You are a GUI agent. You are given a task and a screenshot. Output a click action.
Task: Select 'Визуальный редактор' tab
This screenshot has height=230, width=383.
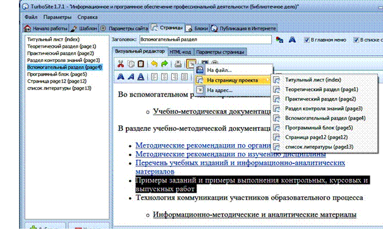[x=140, y=51]
